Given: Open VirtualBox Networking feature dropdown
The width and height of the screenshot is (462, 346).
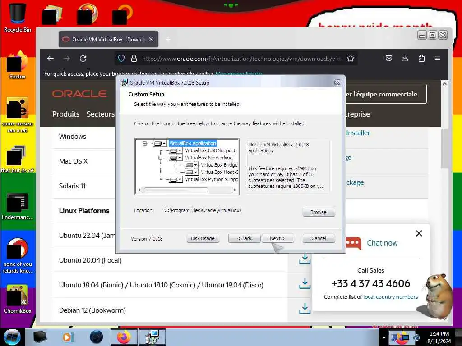Looking at the screenshot, I should (x=176, y=158).
